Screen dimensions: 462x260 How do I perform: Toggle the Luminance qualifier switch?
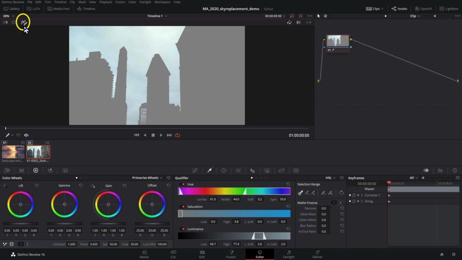[x=183, y=229]
